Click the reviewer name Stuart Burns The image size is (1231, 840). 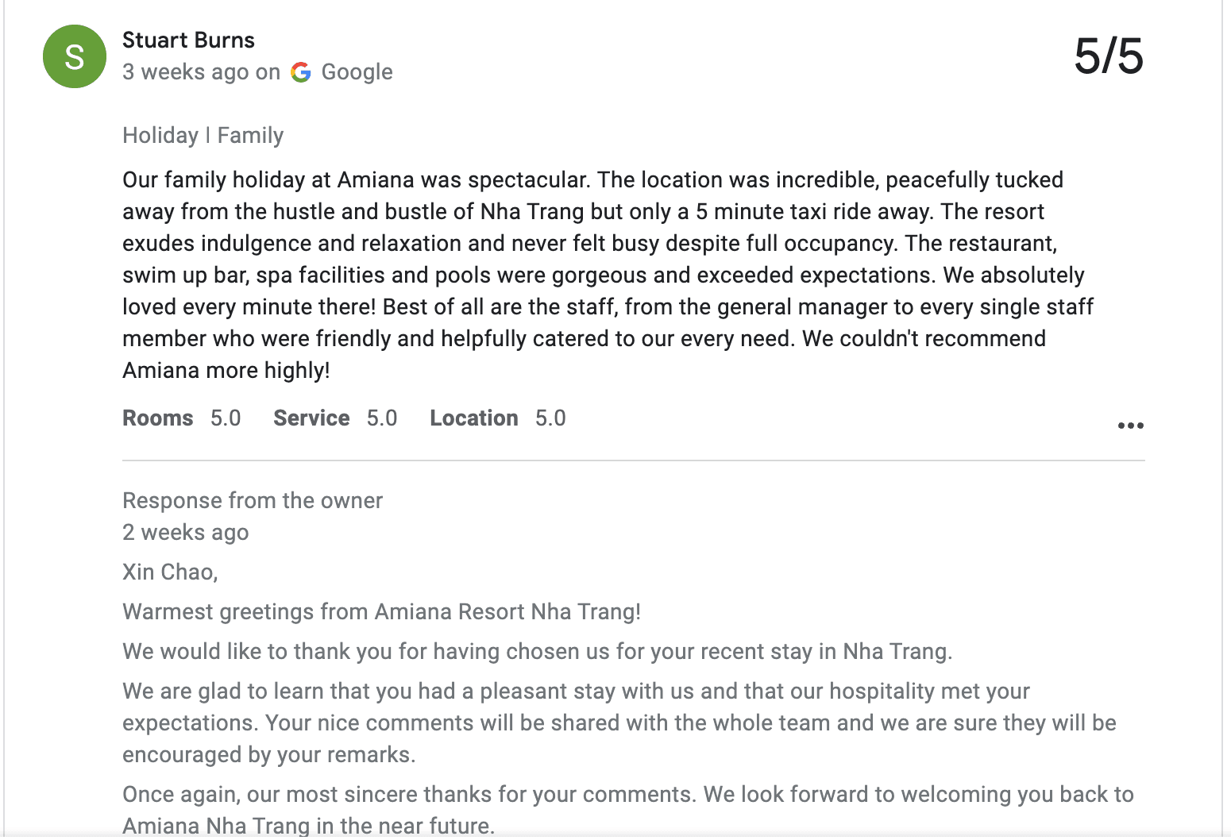(x=187, y=40)
